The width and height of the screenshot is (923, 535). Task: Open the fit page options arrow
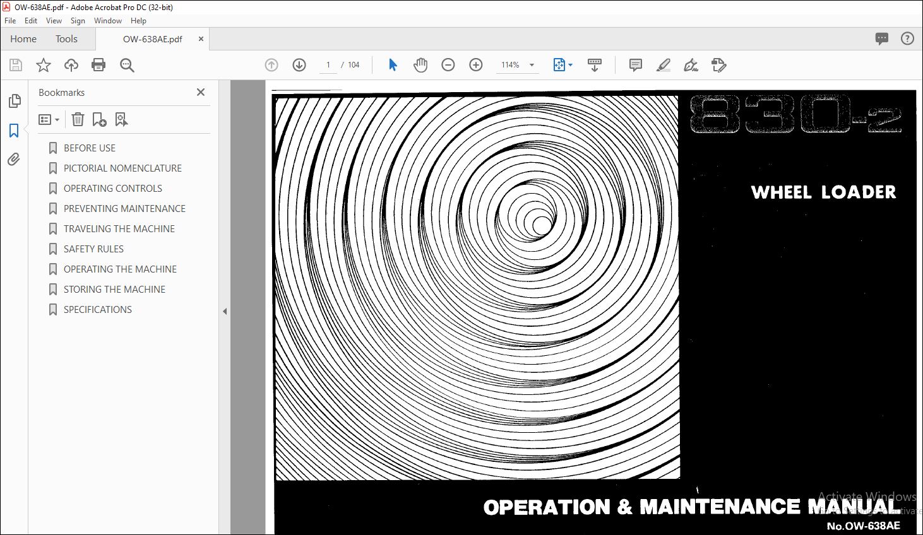(571, 65)
